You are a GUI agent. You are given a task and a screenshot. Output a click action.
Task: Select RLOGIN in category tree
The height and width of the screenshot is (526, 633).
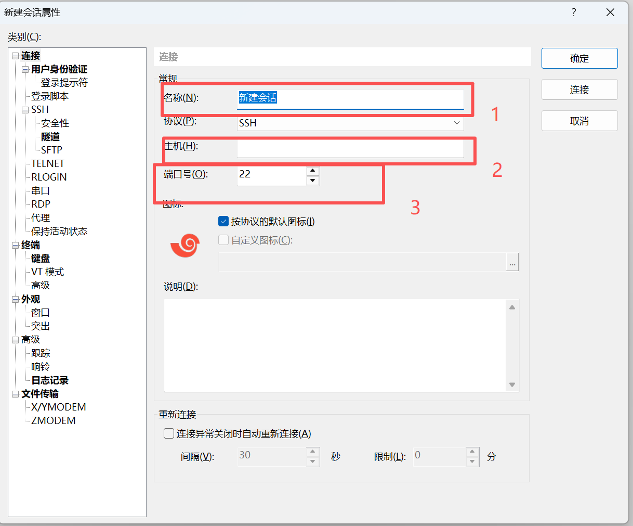coord(49,177)
